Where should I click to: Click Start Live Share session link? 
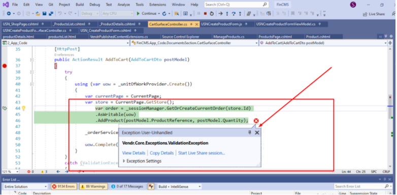(202, 153)
